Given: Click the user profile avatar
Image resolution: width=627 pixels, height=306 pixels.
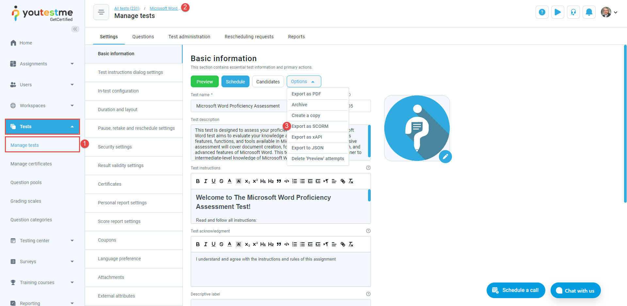Looking at the screenshot, I should coord(606,12).
